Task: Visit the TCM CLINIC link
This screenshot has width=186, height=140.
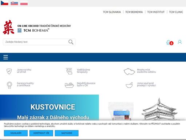Action: 176,12
